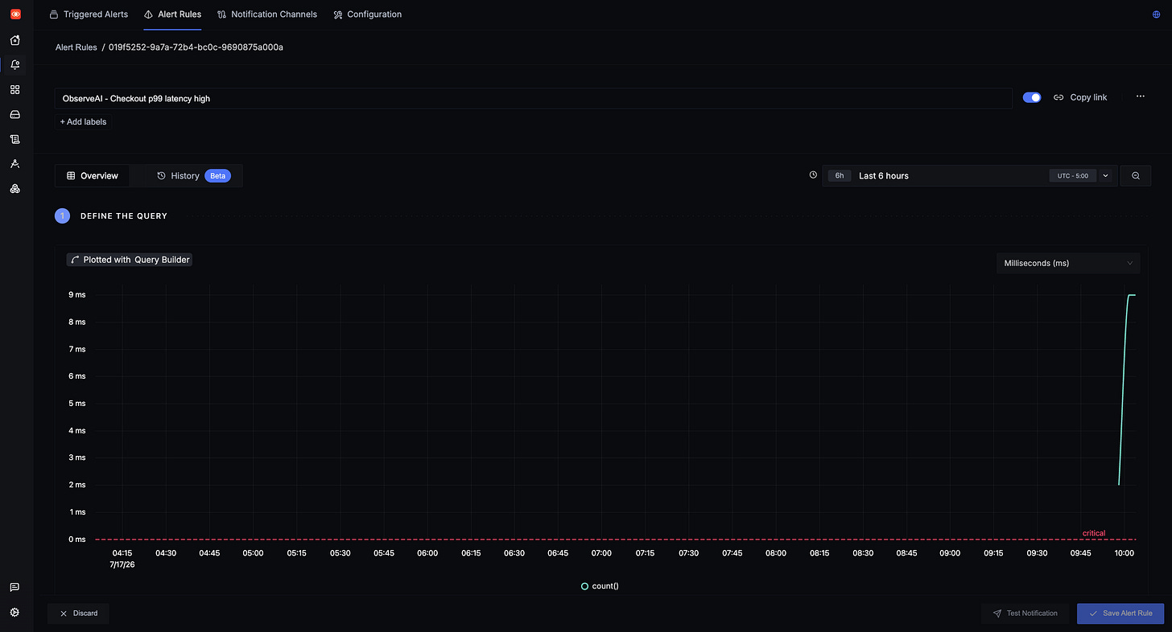Open Logs via sidebar scroll icon
The height and width of the screenshot is (632, 1172).
(15, 139)
